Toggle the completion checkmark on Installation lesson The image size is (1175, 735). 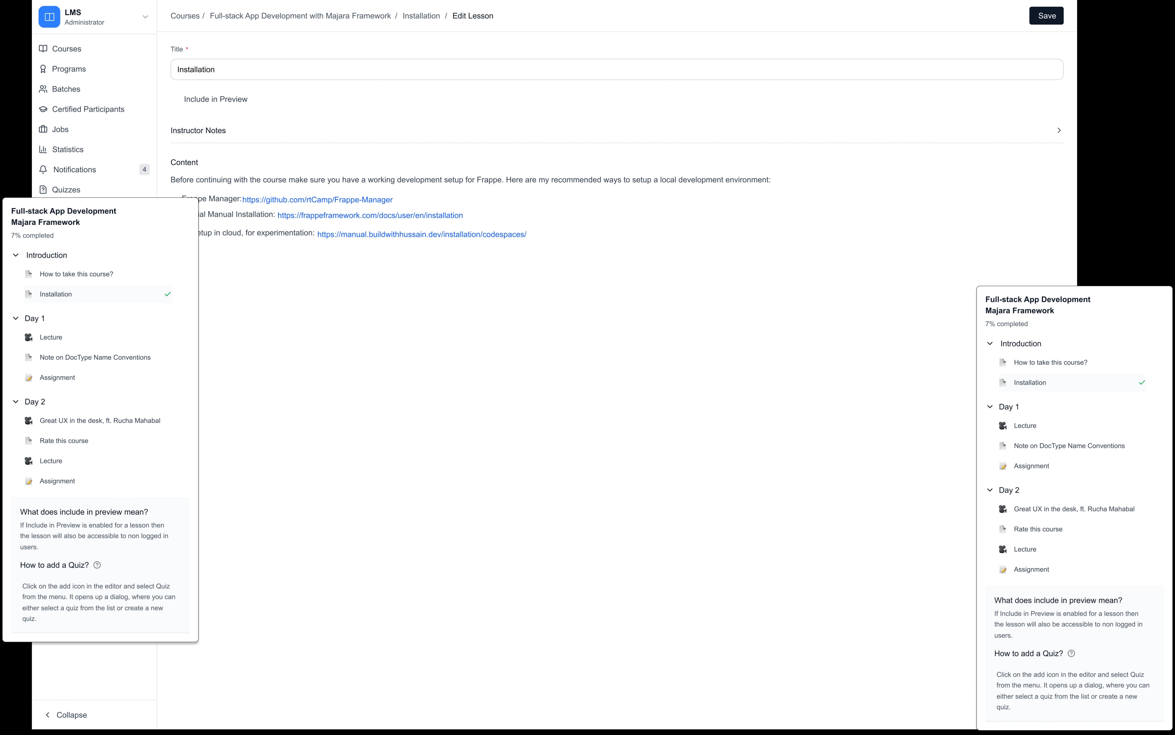(168, 294)
